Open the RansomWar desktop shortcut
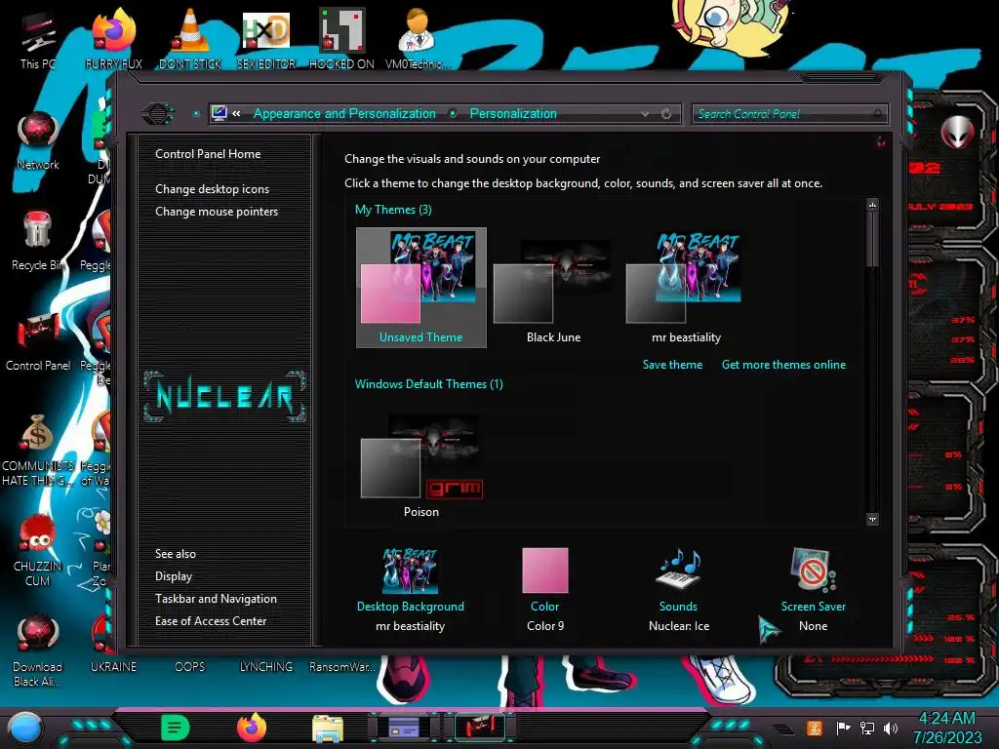 (x=342, y=667)
